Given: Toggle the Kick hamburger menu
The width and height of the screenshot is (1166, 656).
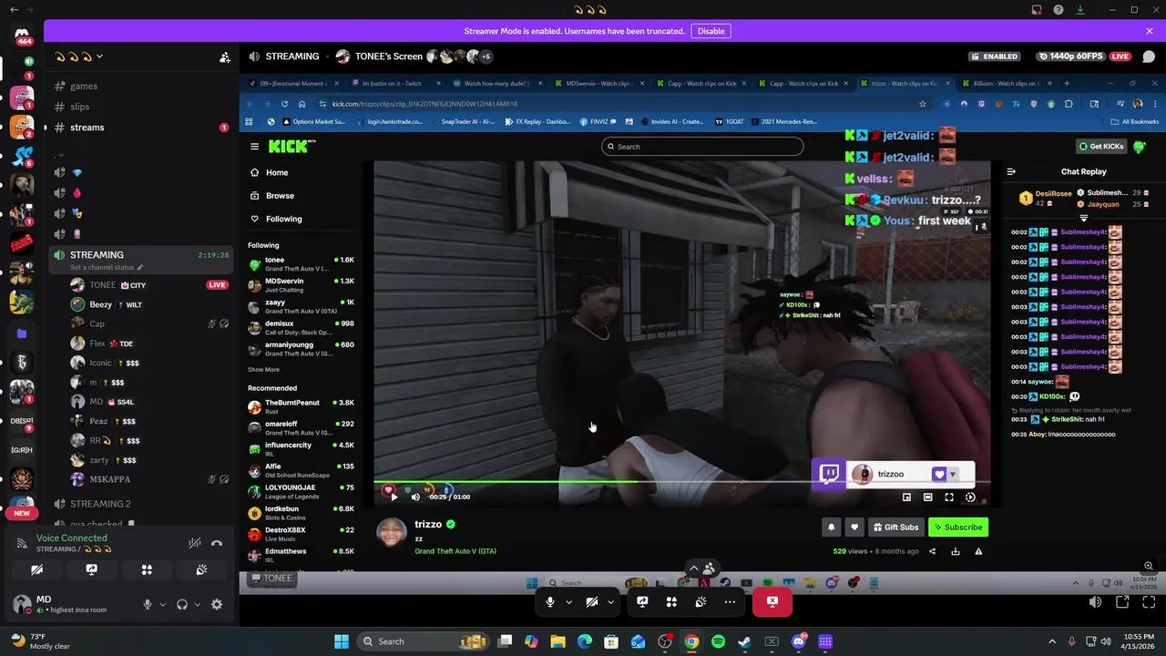Looking at the screenshot, I should [255, 147].
